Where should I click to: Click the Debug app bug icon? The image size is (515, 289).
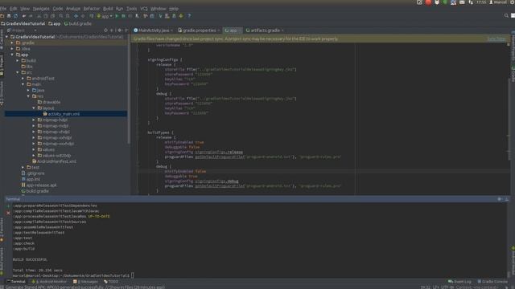(123, 16)
